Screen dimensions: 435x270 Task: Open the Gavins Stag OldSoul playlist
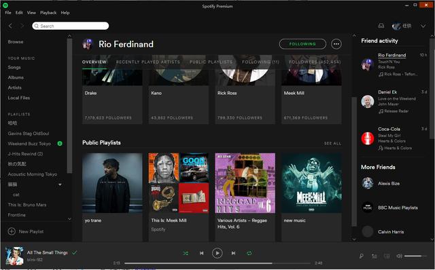(29, 134)
